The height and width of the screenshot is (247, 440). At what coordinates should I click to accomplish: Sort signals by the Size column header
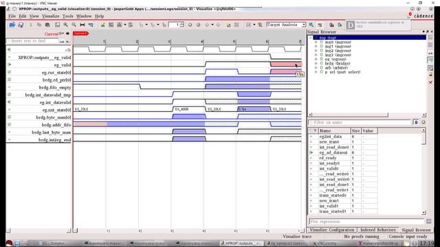pyautogui.click(x=355, y=131)
